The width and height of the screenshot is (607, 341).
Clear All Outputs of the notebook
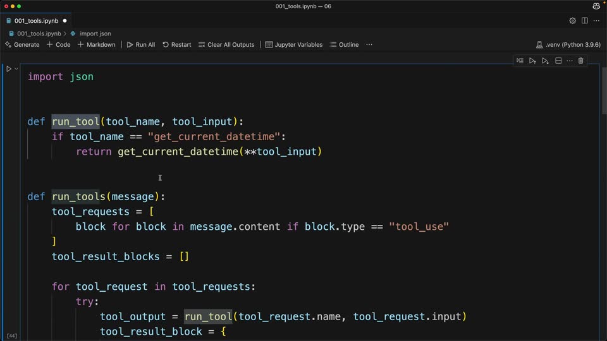coord(226,45)
